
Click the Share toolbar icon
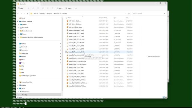(48, 8)
